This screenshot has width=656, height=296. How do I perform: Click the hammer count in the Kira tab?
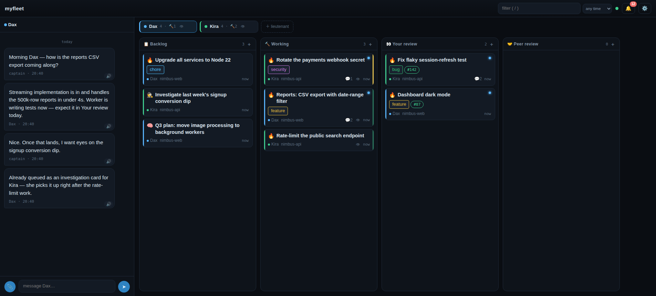click(233, 27)
